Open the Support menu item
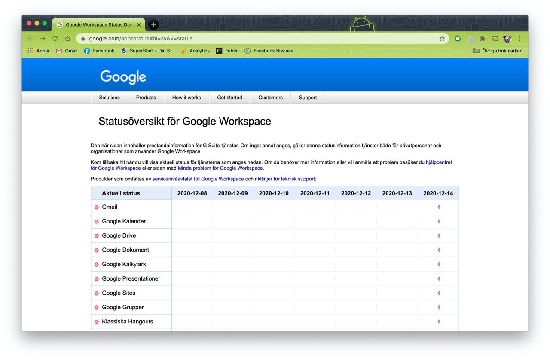Screen dimensions: 550x360 pyautogui.click(x=308, y=98)
